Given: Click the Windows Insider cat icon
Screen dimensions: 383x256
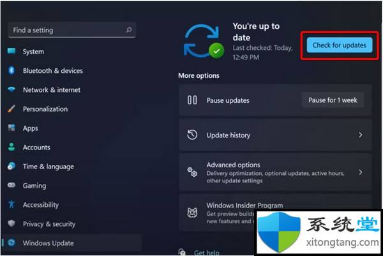Looking at the screenshot, I should click(x=192, y=213).
